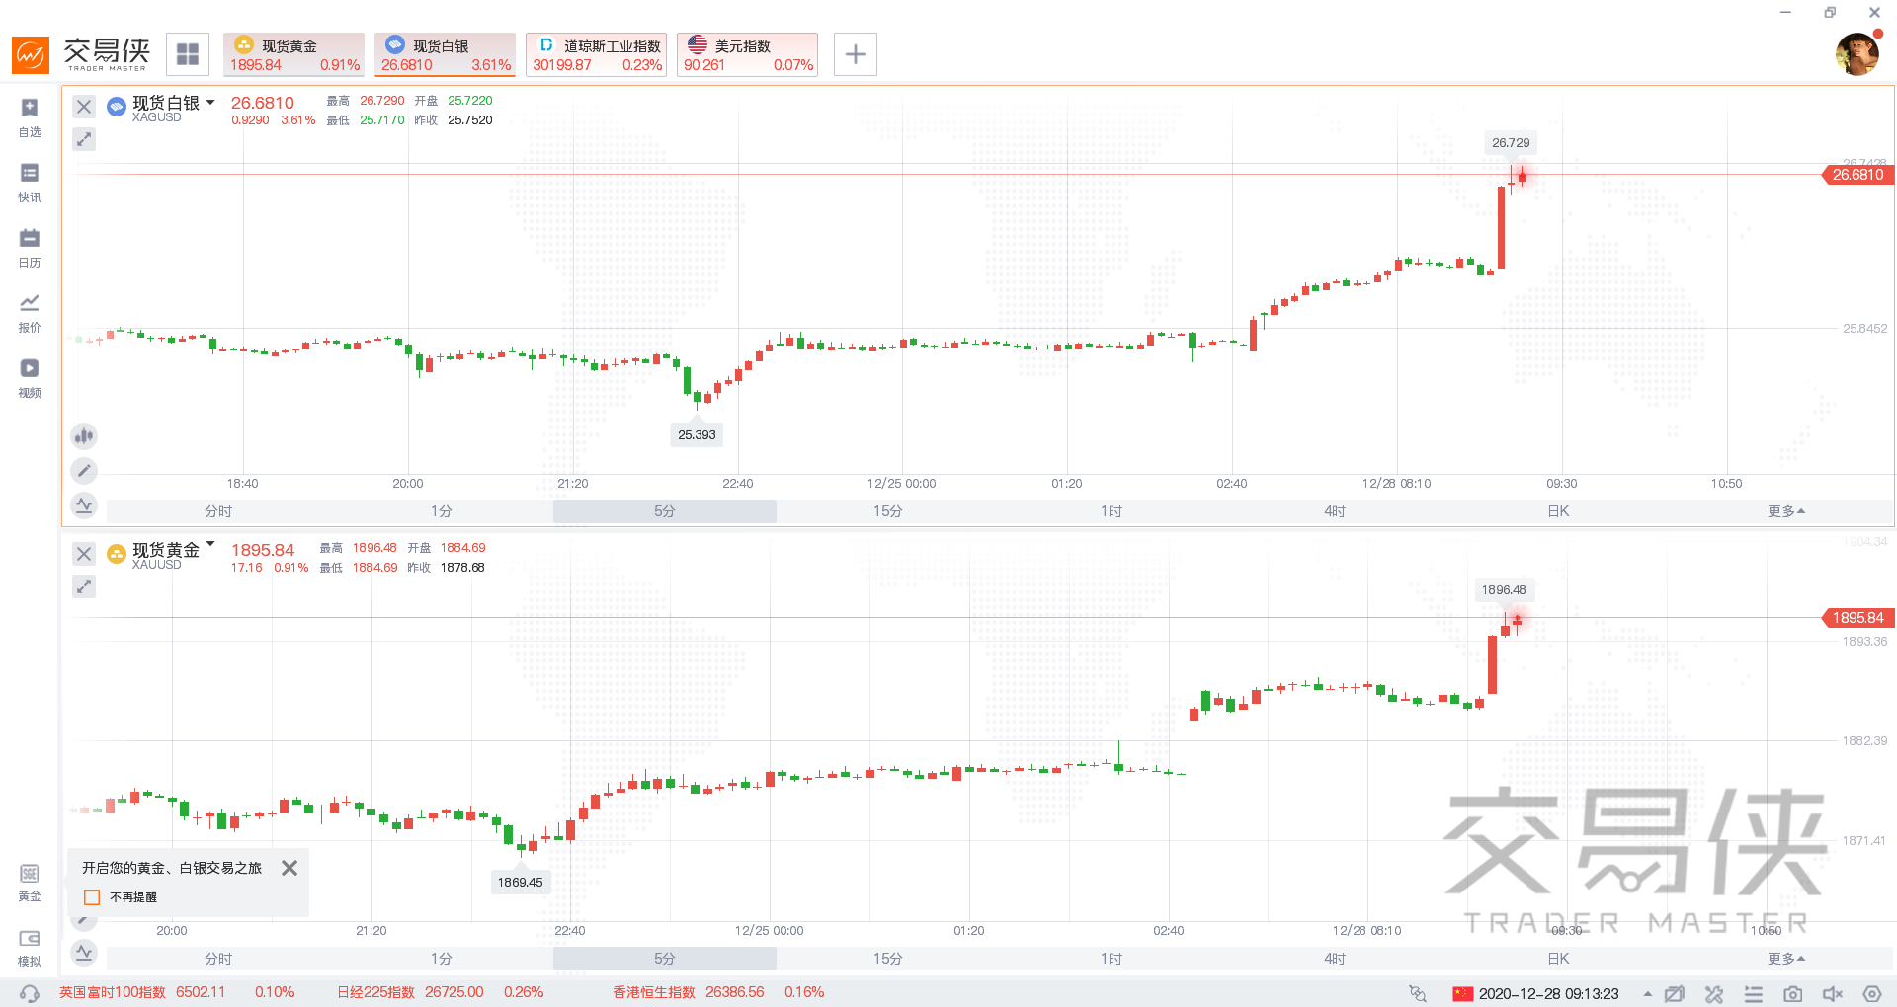Click the 交易侠 Trader Master logo
Viewport: 1897px width, 1007px height.
click(x=82, y=54)
